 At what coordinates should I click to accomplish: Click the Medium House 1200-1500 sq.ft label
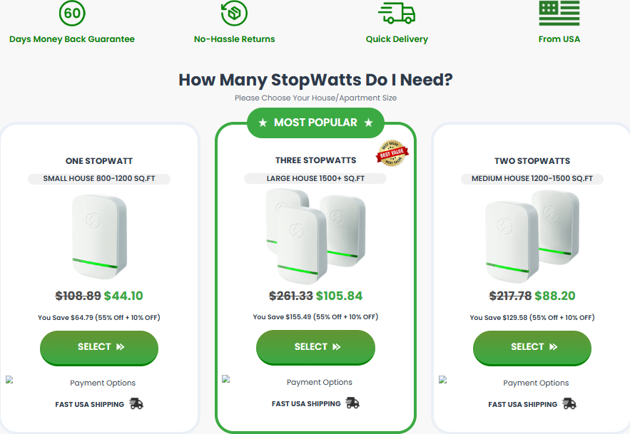click(532, 179)
